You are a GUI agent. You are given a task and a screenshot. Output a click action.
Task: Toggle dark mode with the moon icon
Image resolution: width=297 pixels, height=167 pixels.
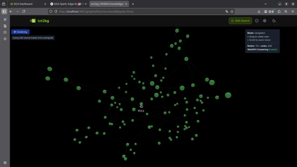point(274,21)
